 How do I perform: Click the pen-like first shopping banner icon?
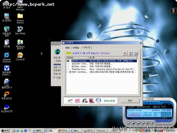click(70, 101)
